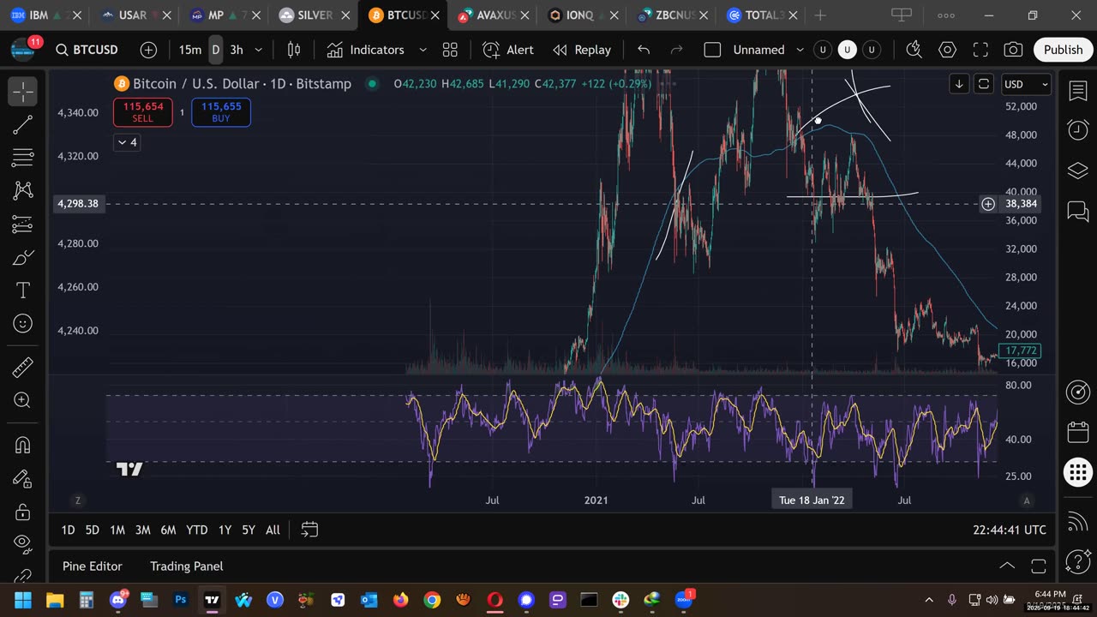This screenshot has width=1097, height=617.
Task: Open the Pine Editor tab
Action: [x=92, y=566]
